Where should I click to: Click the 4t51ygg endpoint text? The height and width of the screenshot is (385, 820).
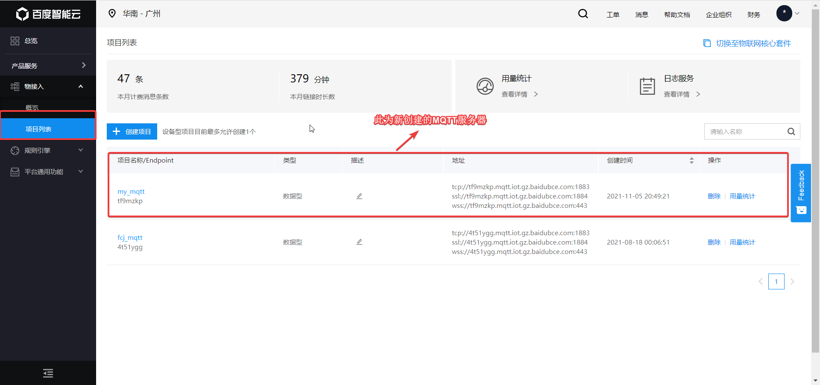point(130,247)
